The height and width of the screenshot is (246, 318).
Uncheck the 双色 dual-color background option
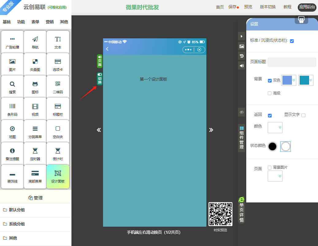[270, 81]
